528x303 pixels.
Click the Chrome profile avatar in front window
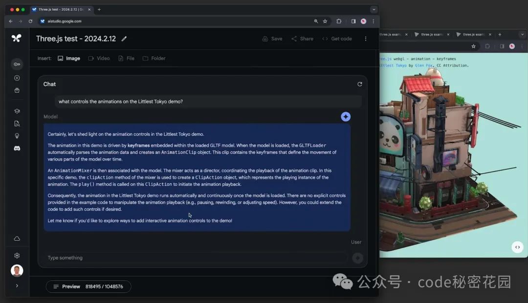click(x=363, y=21)
